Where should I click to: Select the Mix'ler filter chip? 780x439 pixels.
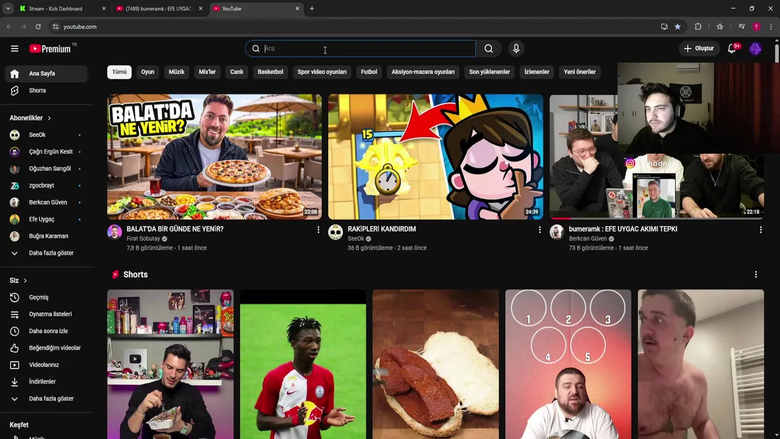pyautogui.click(x=207, y=72)
